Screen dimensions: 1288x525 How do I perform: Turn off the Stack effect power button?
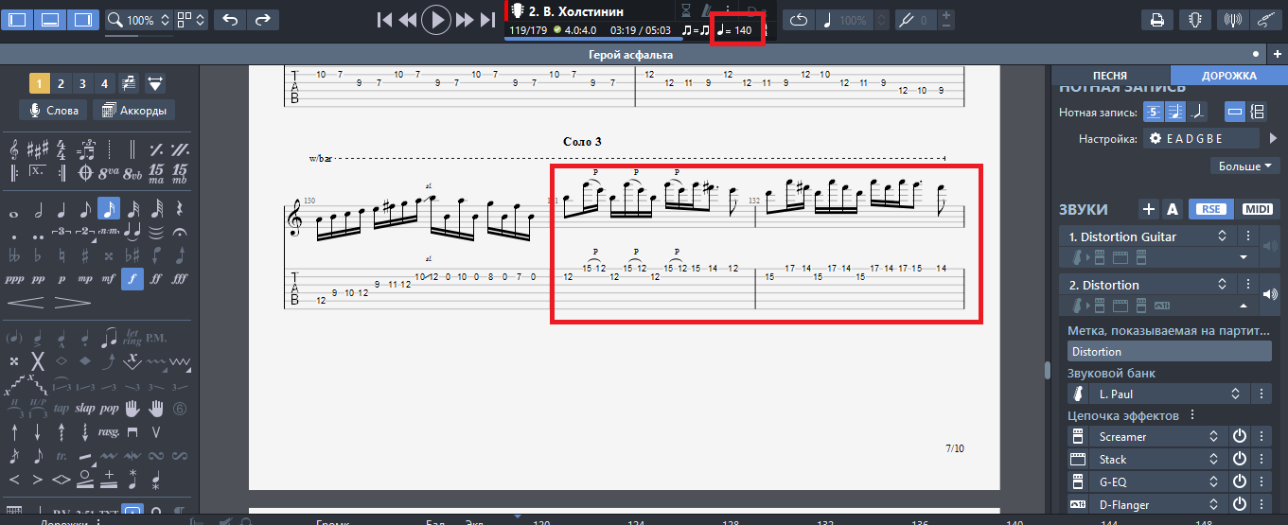tap(1240, 460)
